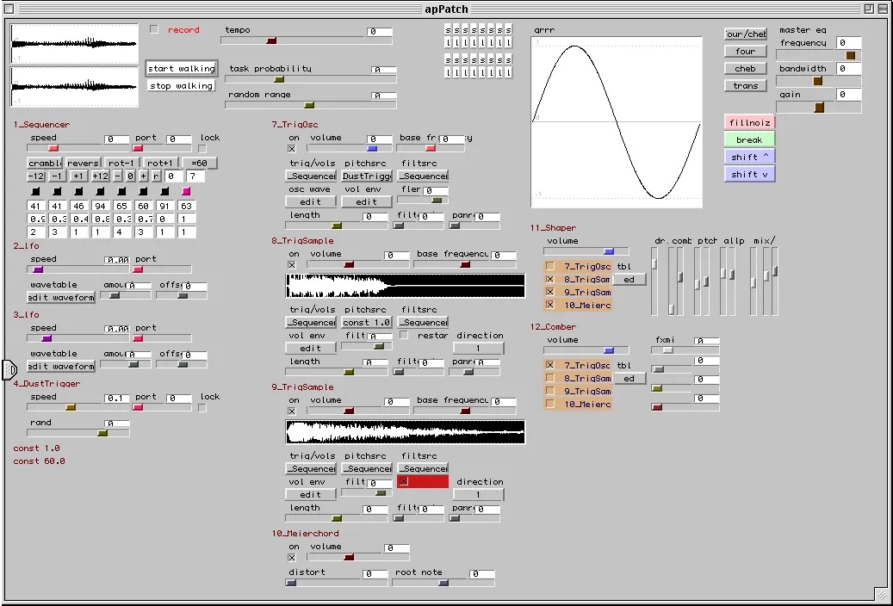Click the upper waveform display at the top left
This screenshot has height=606, width=893.
point(74,43)
